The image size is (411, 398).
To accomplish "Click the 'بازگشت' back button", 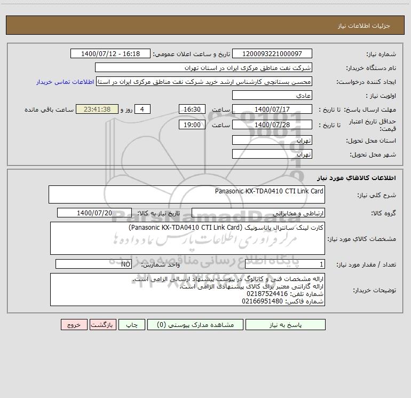I will pos(102,324).
